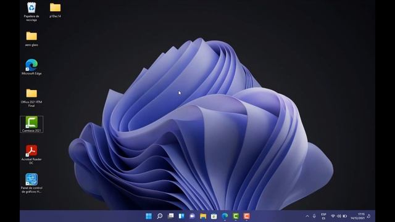Select the Microsoft Edge desktop shortcut

(31, 67)
